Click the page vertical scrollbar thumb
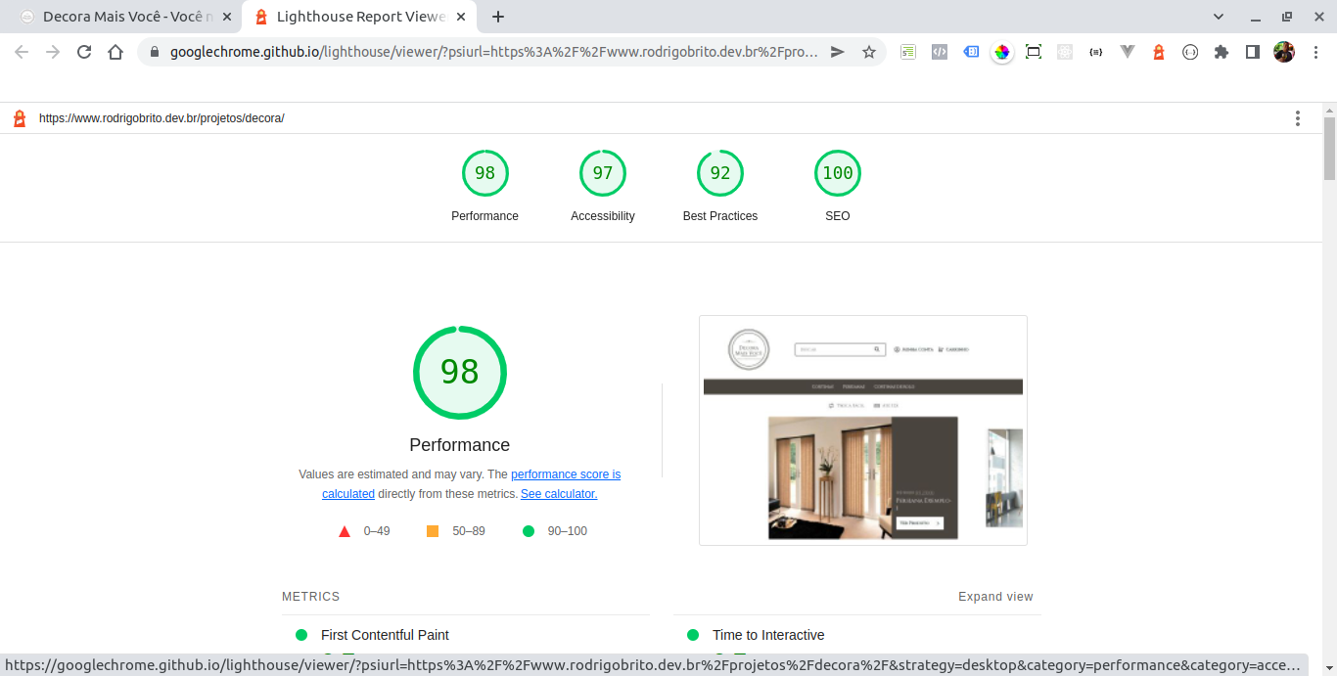 pyautogui.click(x=1329, y=147)
